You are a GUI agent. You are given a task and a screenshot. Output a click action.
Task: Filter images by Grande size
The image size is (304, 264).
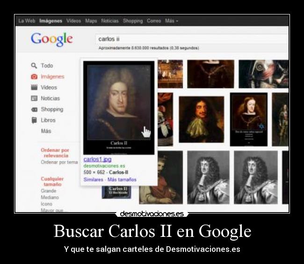(x=49, y=191)
